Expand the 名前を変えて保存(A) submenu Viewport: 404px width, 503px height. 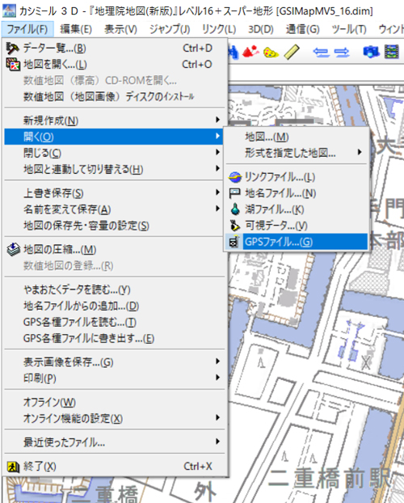pyautogui.click(x=115, y=209)
